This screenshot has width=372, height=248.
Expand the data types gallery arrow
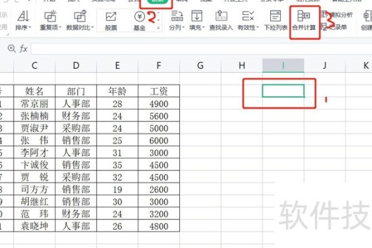click(x=158, y=28)
